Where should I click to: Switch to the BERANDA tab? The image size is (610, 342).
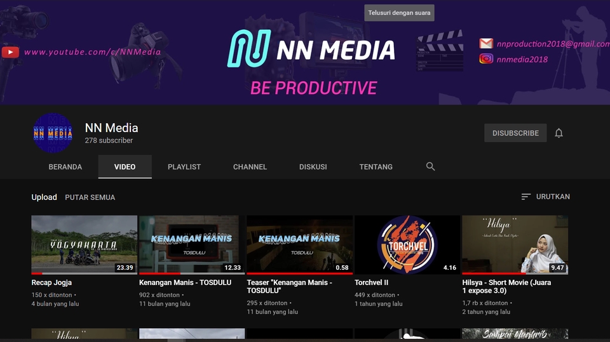coord(65,167)
